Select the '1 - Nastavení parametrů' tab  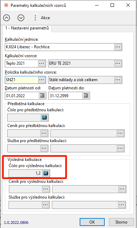tap(27, 28)
